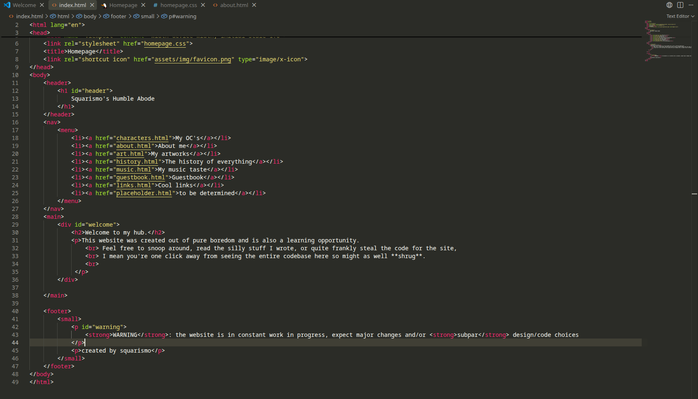
Task: Click the <title>Homepage</title> line
Action: pyautogui.click(x=83, y=51)
